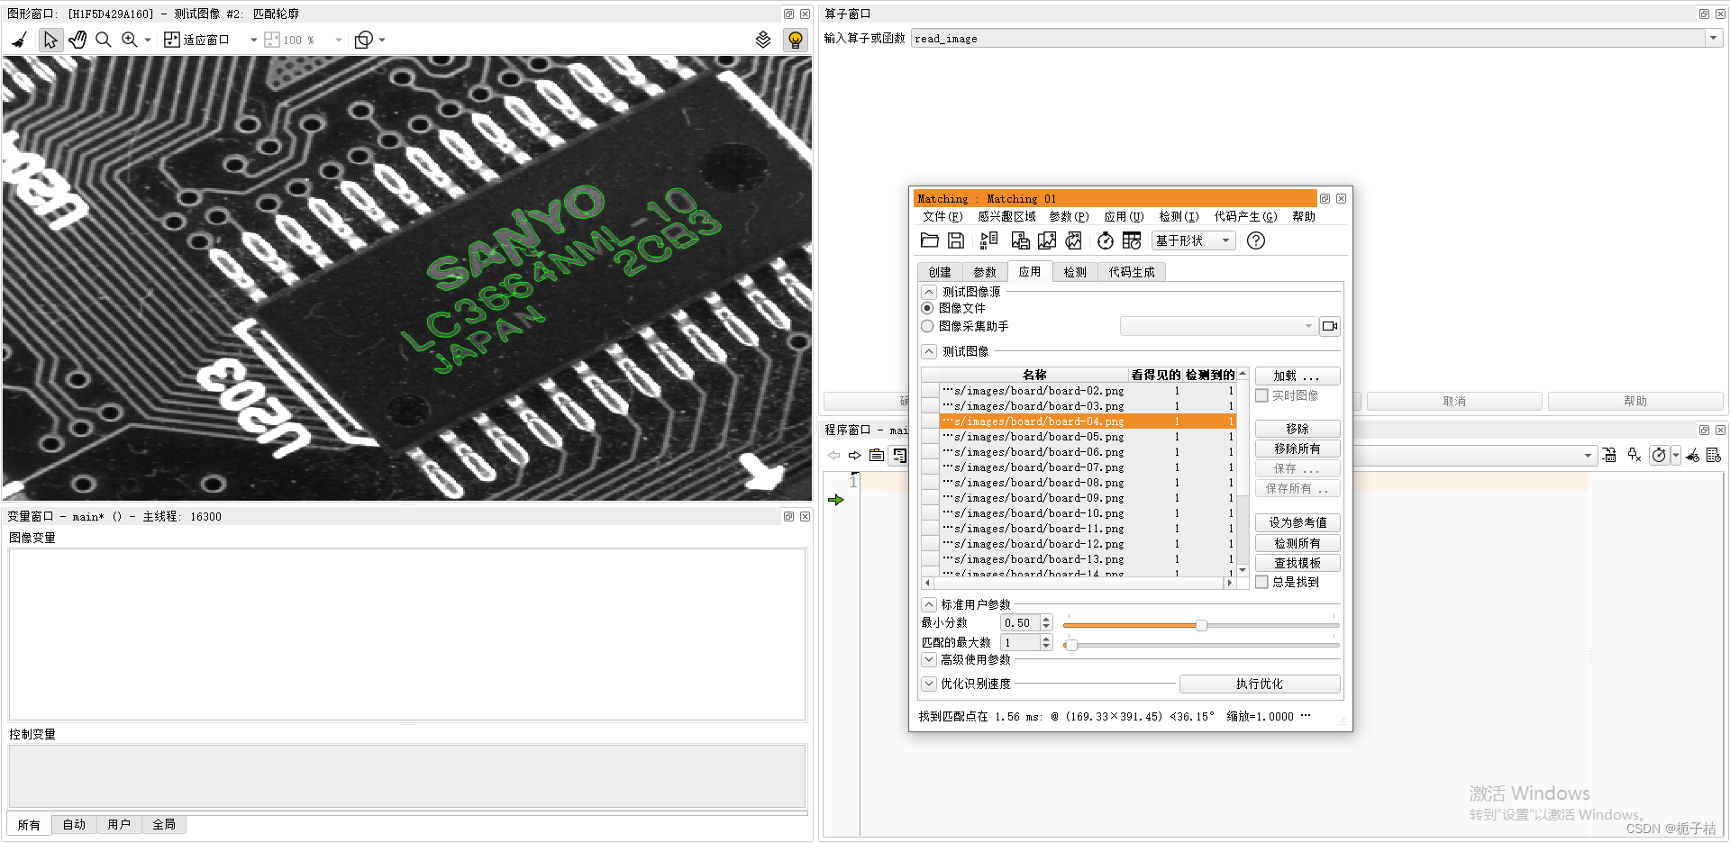Viewport: 1730px width, 843px height.
Task: Switch to the 代码生成 tab
Action: click(x=1132, y=272)
